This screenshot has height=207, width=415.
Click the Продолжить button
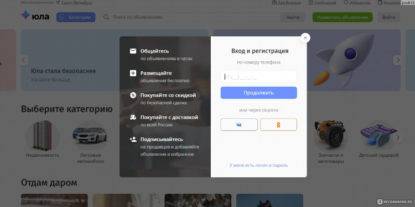pos(258,93)
